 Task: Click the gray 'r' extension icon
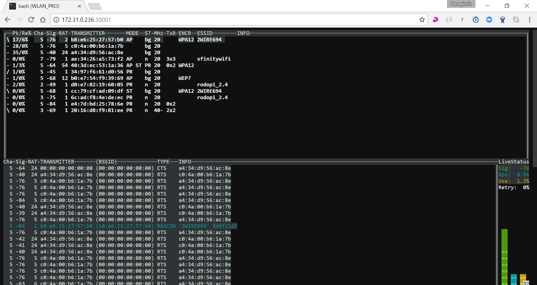(462, 20)
